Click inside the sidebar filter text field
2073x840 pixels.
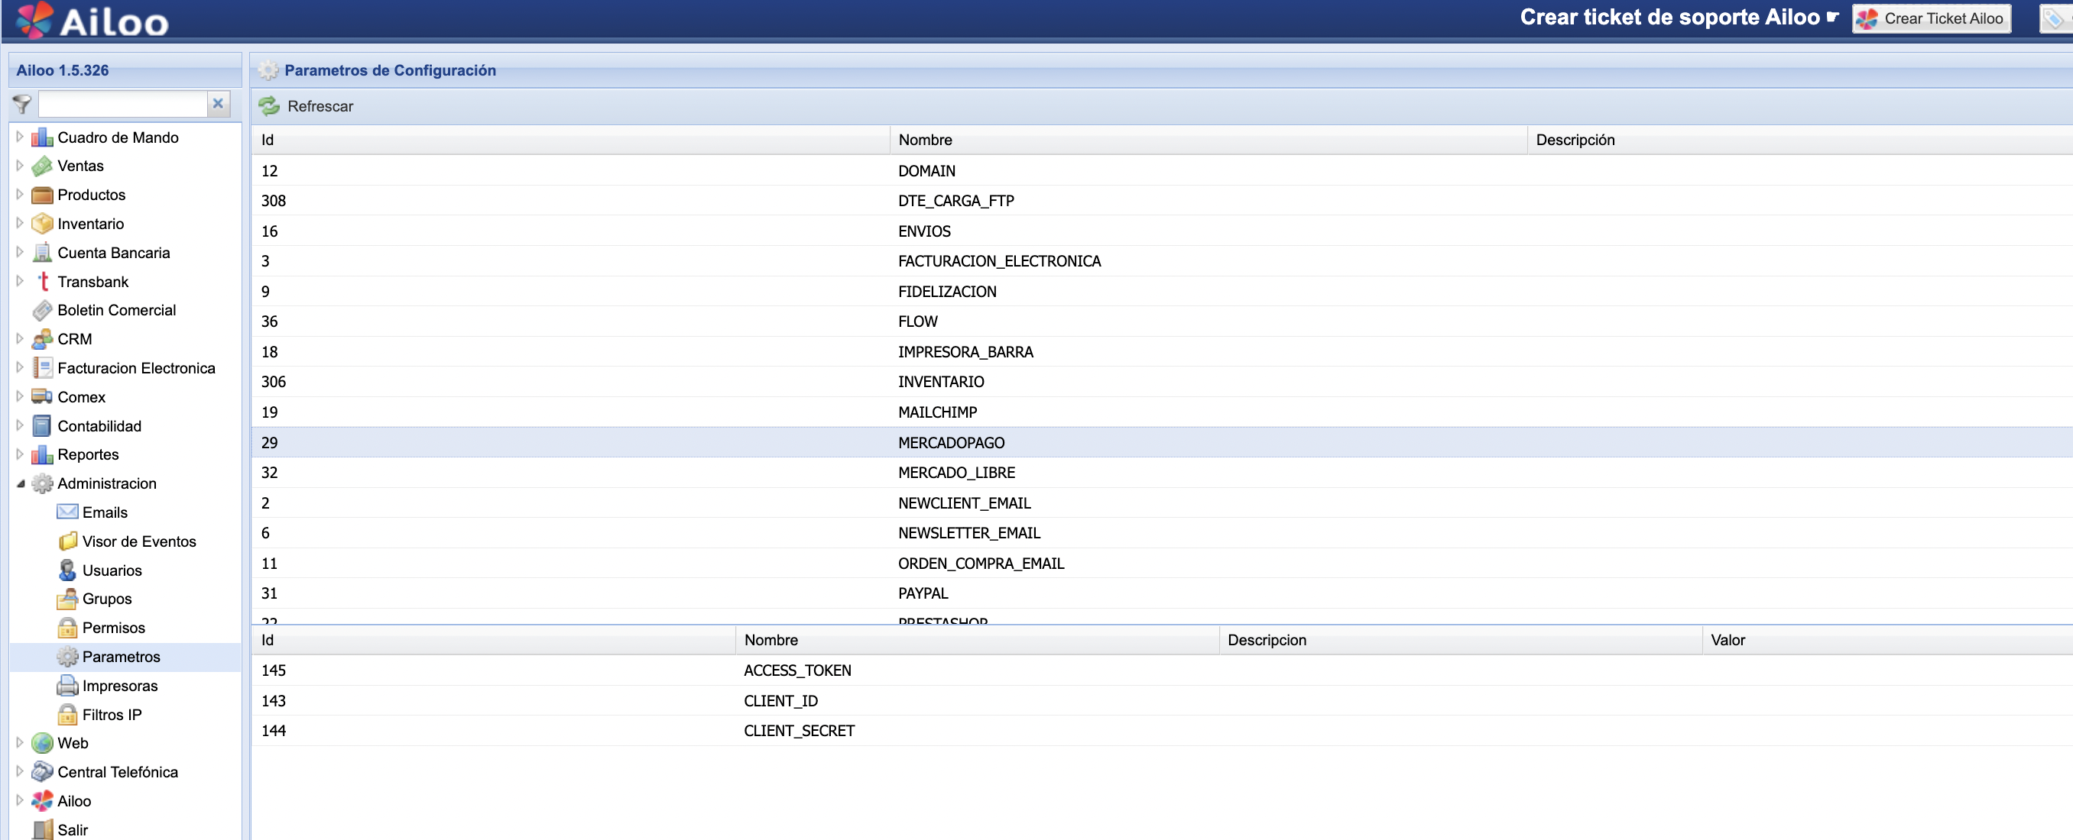pyautogui.click(x=122, y=104)
